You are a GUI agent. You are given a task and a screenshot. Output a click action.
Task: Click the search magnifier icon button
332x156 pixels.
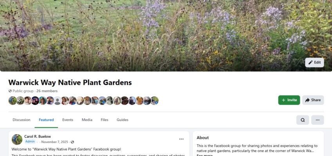tap(303, 120)
